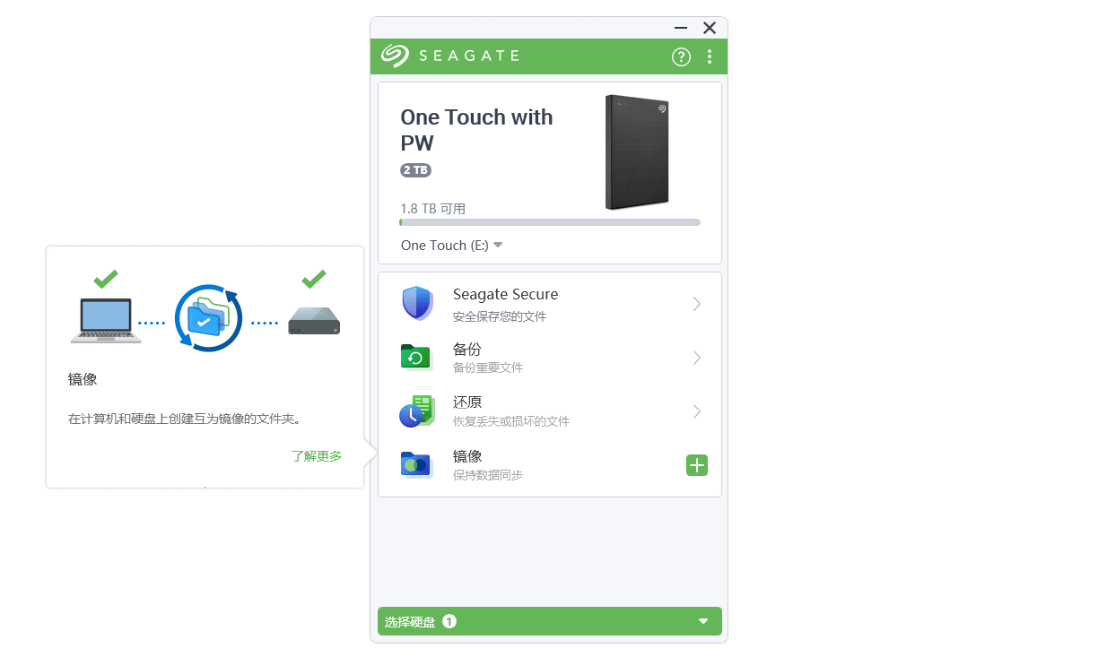Click the sync folders icon in tooltip
The image size is (1098, 657).
click(x=208, y=318)
